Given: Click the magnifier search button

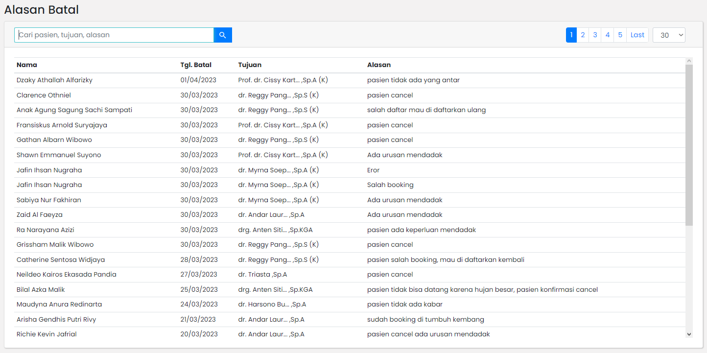Looking at the screenshot, I should (223, 35).
